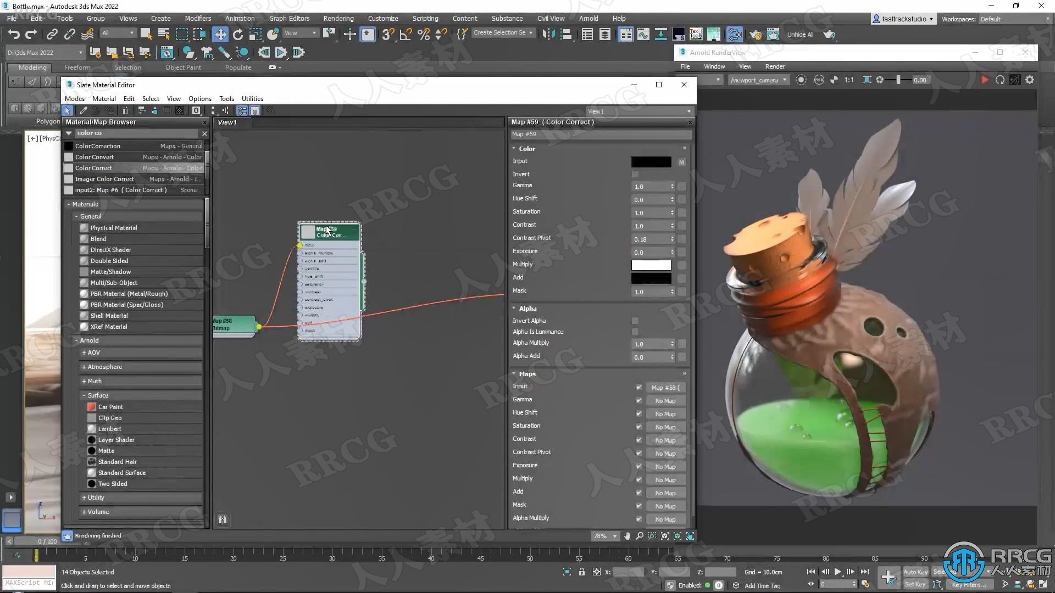
Task: Click on Map #58 Bitmap node
Action: [232, 325]
